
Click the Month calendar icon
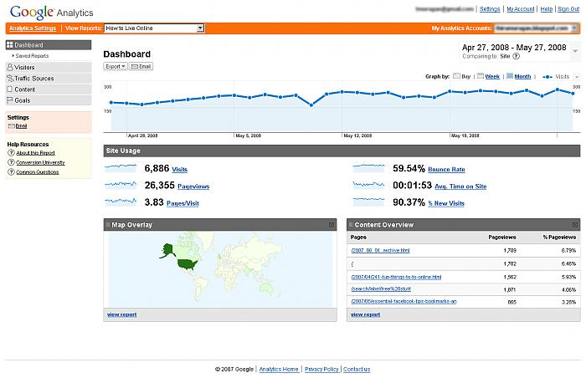tap(510, 76)
